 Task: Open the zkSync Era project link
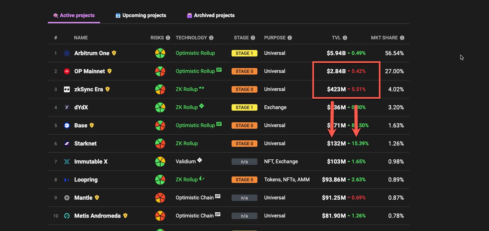coord(88,89)
